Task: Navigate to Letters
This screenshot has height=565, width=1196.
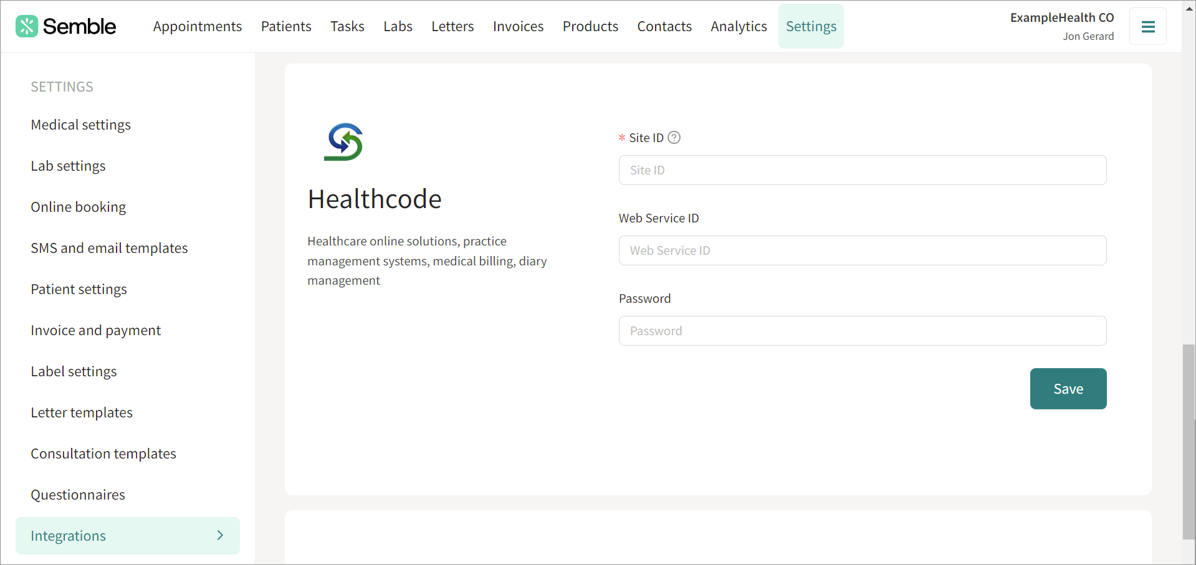Action: 452,26
